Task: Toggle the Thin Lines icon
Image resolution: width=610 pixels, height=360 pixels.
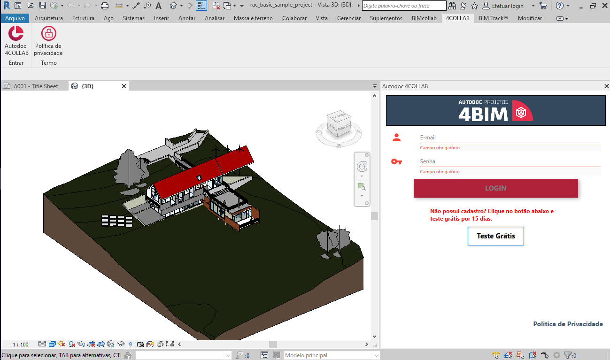Action: (201, 6)
